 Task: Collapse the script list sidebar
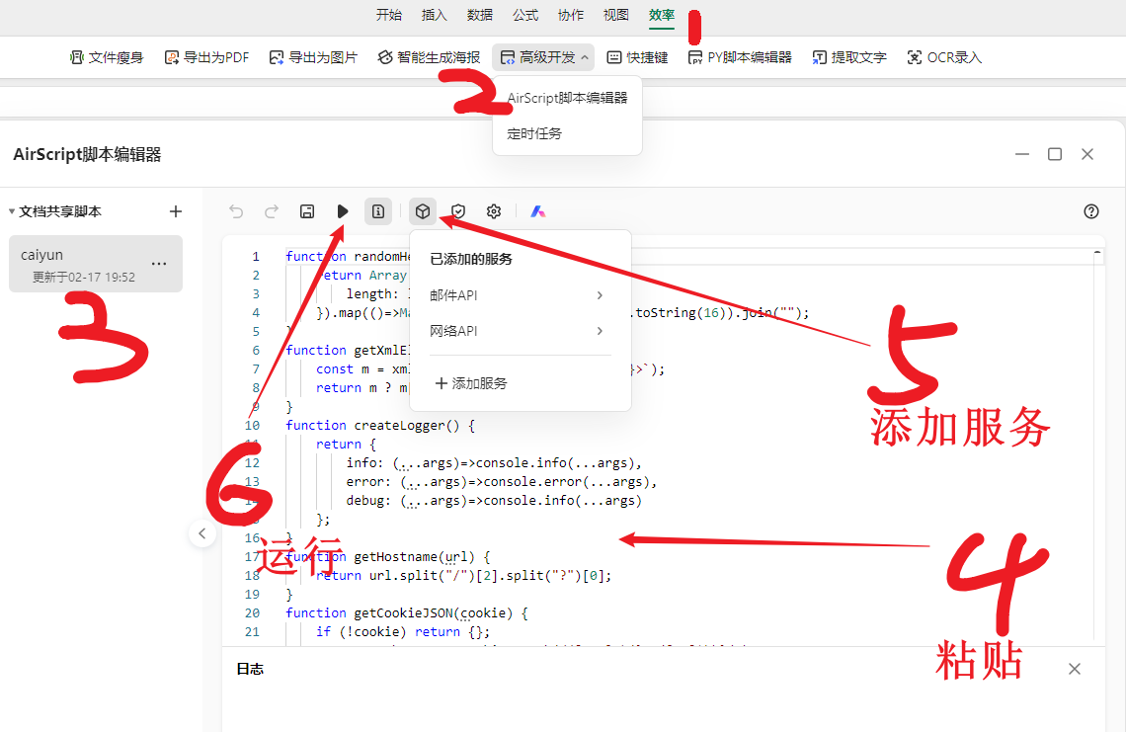[x=202, y=532]
